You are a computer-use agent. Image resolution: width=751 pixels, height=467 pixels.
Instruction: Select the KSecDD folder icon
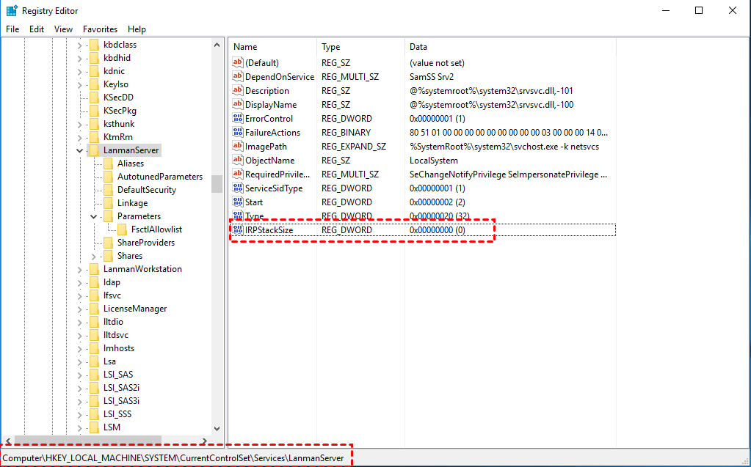94,97
